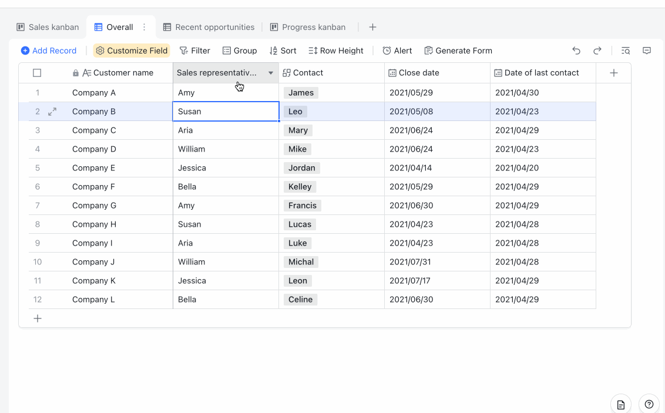Image resolution: width=665 pixels, height=413 pixels.
Task: Open the Alert settings
Action: coord(397,51)
